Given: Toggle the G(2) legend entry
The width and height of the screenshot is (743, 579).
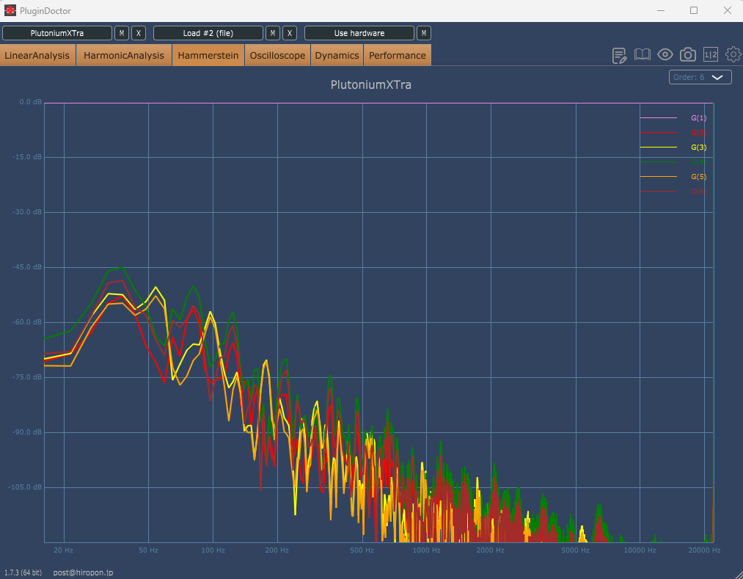Looking at the screenshot, I should (x=698, y=133).
